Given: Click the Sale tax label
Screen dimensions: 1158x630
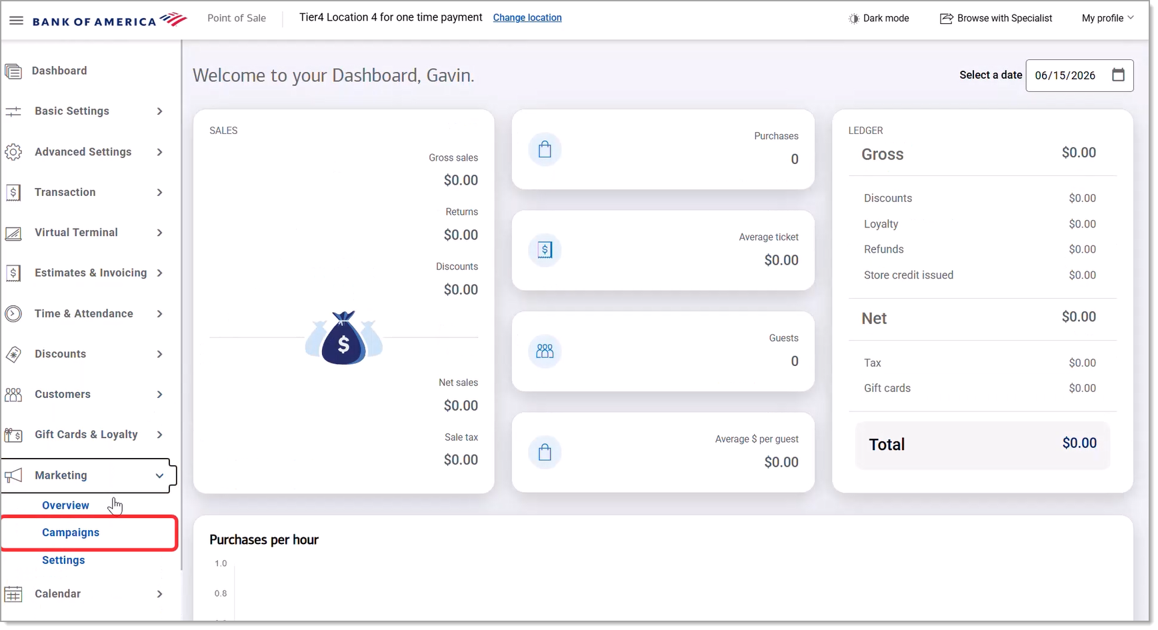Looking at the screenshot, I should [461, 437].
